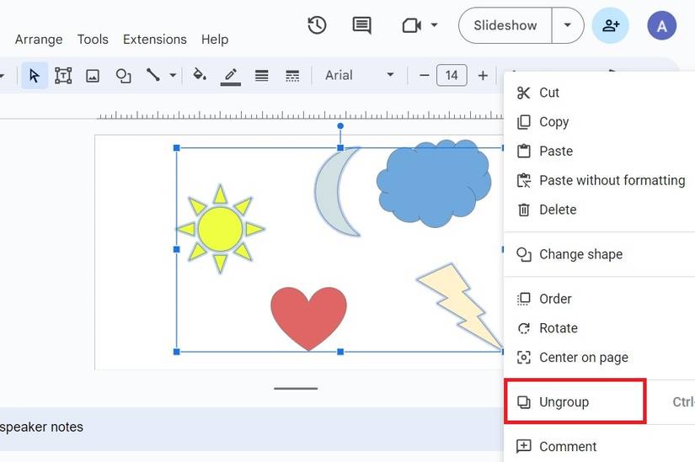This screenshot has height=462, width=695.
Task: Click the Insert image icon
Action: coord(93,76)
